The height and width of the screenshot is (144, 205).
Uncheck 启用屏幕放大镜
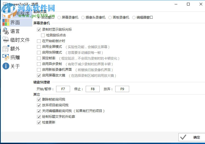click(x=39, y=76)
